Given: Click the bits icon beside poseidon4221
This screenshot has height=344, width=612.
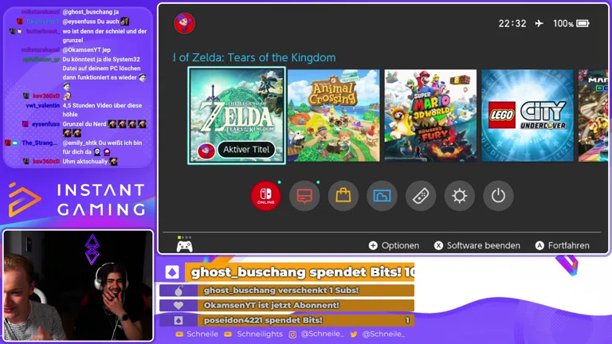Looking at the screenshot, I should pos(178,320).
